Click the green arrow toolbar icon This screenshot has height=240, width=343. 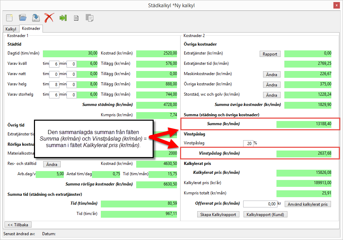[63, 18]
